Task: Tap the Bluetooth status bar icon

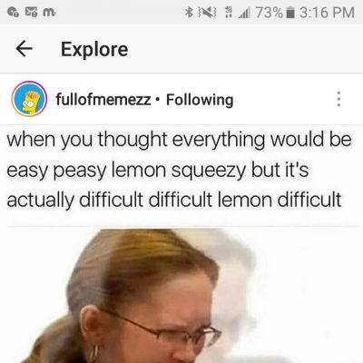Action: click(x=189, y=13)
